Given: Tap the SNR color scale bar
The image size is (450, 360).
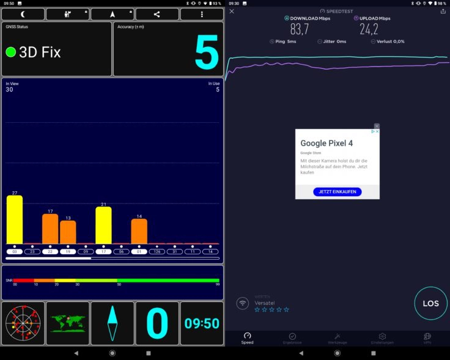Looking at the screenshot, I should click(116, 281).
